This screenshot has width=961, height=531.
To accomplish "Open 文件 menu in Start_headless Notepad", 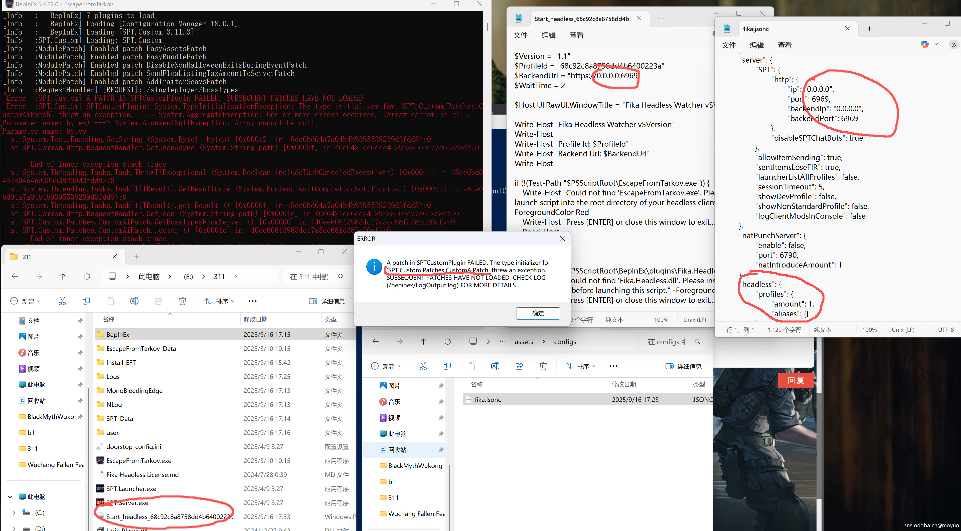I will tap(520, 35).
